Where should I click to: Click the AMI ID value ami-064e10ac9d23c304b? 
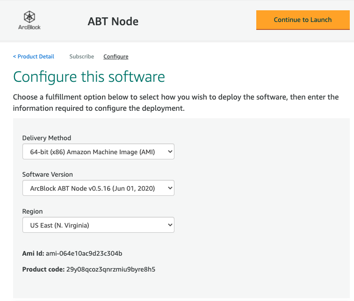tap(84, 253)
